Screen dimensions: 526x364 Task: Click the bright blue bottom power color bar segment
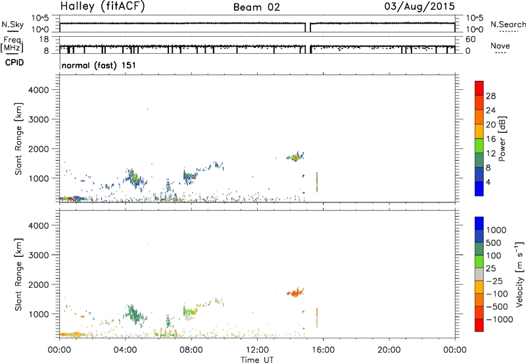pyautogui.click(x=479, y=189)
